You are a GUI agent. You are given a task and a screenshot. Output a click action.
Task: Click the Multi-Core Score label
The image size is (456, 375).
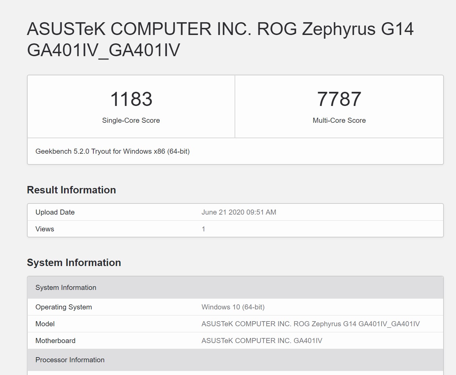pyautogui.click(x=339, y=120)
